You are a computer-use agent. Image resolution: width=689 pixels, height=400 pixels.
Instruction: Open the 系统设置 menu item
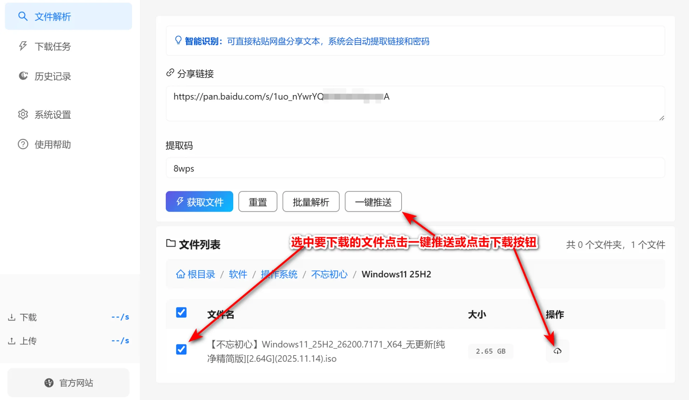pos(53,114)
